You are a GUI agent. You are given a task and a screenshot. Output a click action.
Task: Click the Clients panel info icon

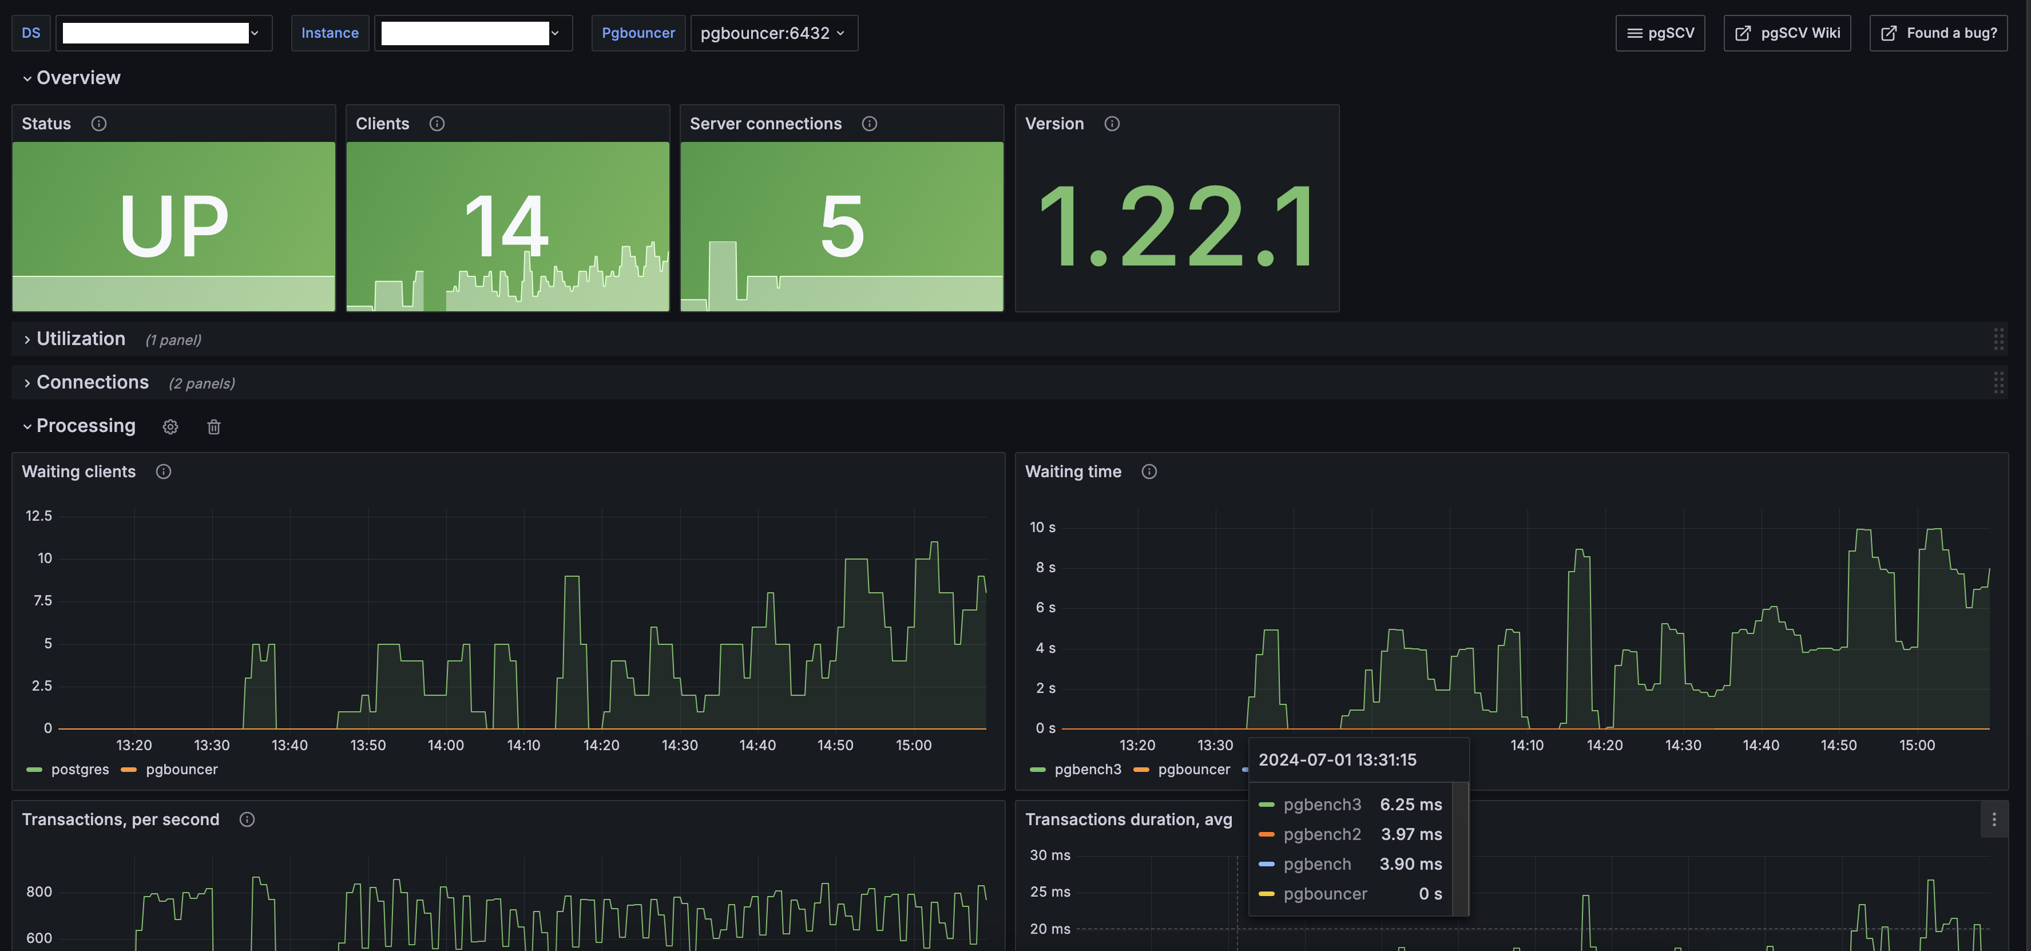437,124
